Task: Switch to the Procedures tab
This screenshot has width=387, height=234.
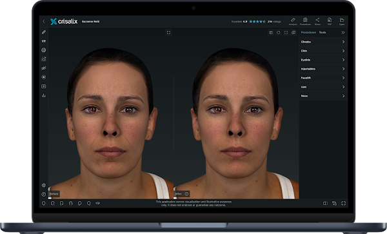Action: coord(308,32)
